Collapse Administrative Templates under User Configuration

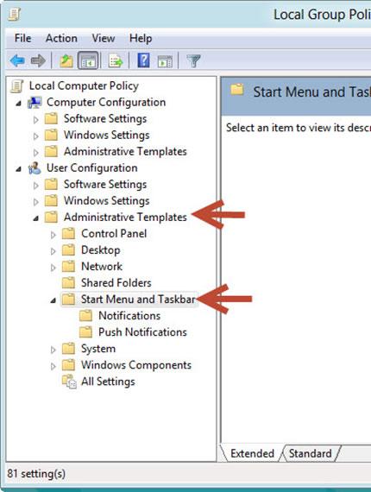pyautogui.click(x=36, y=218)
